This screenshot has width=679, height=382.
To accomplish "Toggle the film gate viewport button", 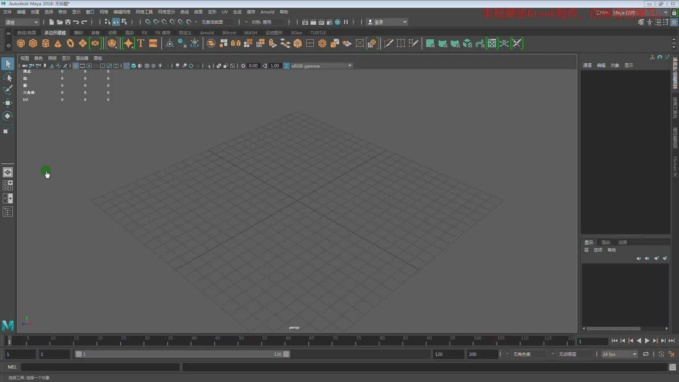I will click(x=82, y=66).
